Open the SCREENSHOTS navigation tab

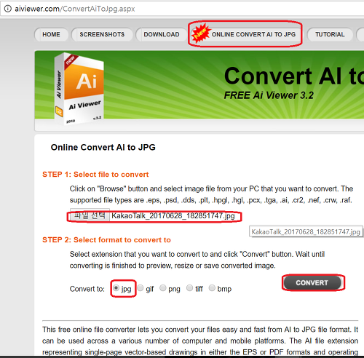pos(102,34)
